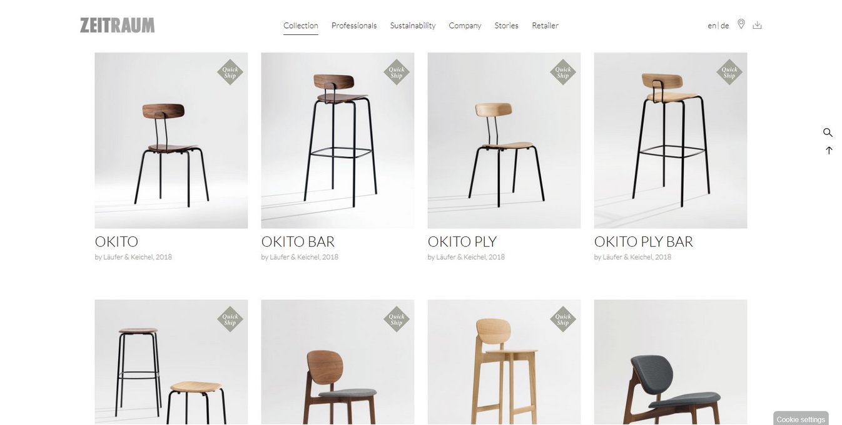Click Quick Ship badge on OKITO PLY BAR
This screenshot has height=425, width=842.
click(x=729, y=72)
